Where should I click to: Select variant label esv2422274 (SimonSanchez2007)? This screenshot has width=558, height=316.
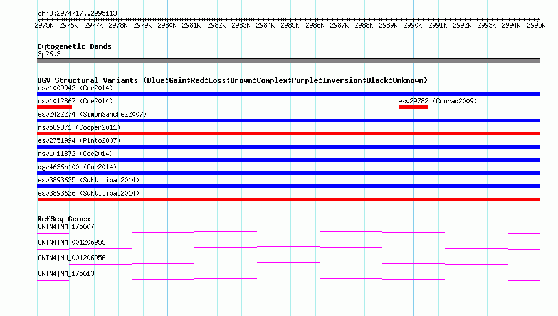[92, 114]
